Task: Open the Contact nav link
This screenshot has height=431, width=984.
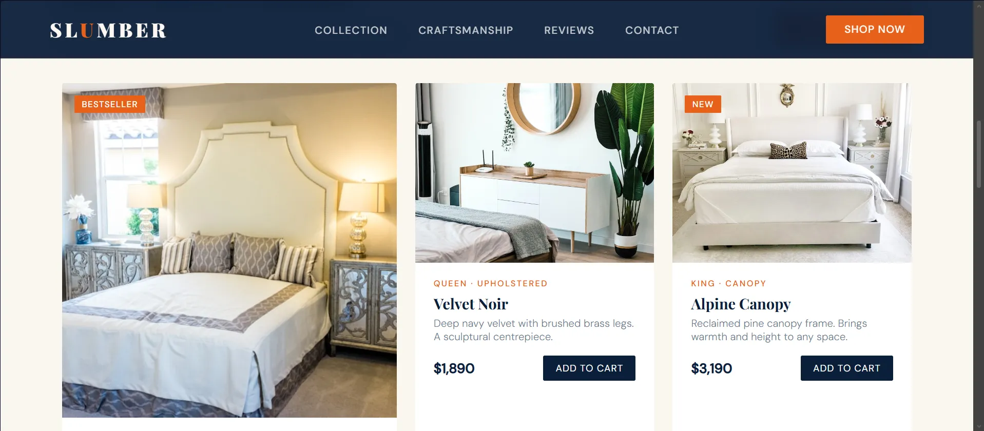Action: pos(652,30)
